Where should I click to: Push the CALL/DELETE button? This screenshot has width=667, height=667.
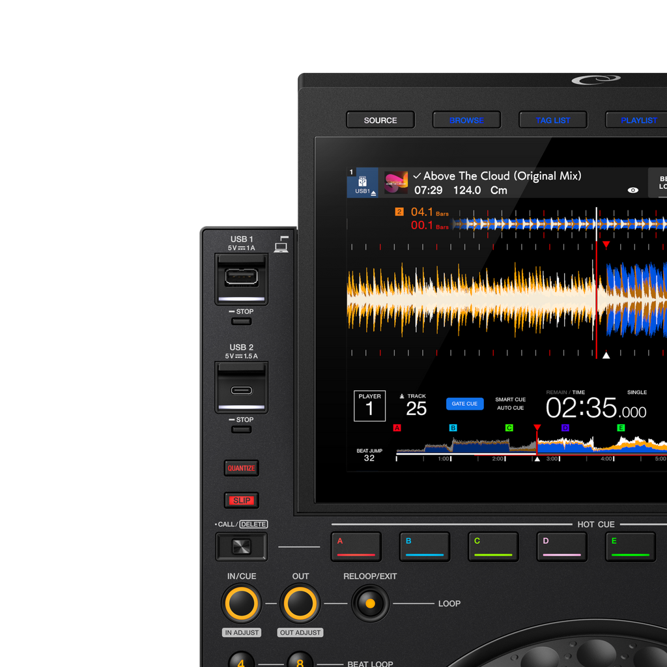point(241,546)
